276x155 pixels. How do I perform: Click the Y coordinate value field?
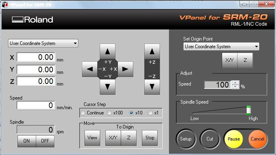(36, 69)
